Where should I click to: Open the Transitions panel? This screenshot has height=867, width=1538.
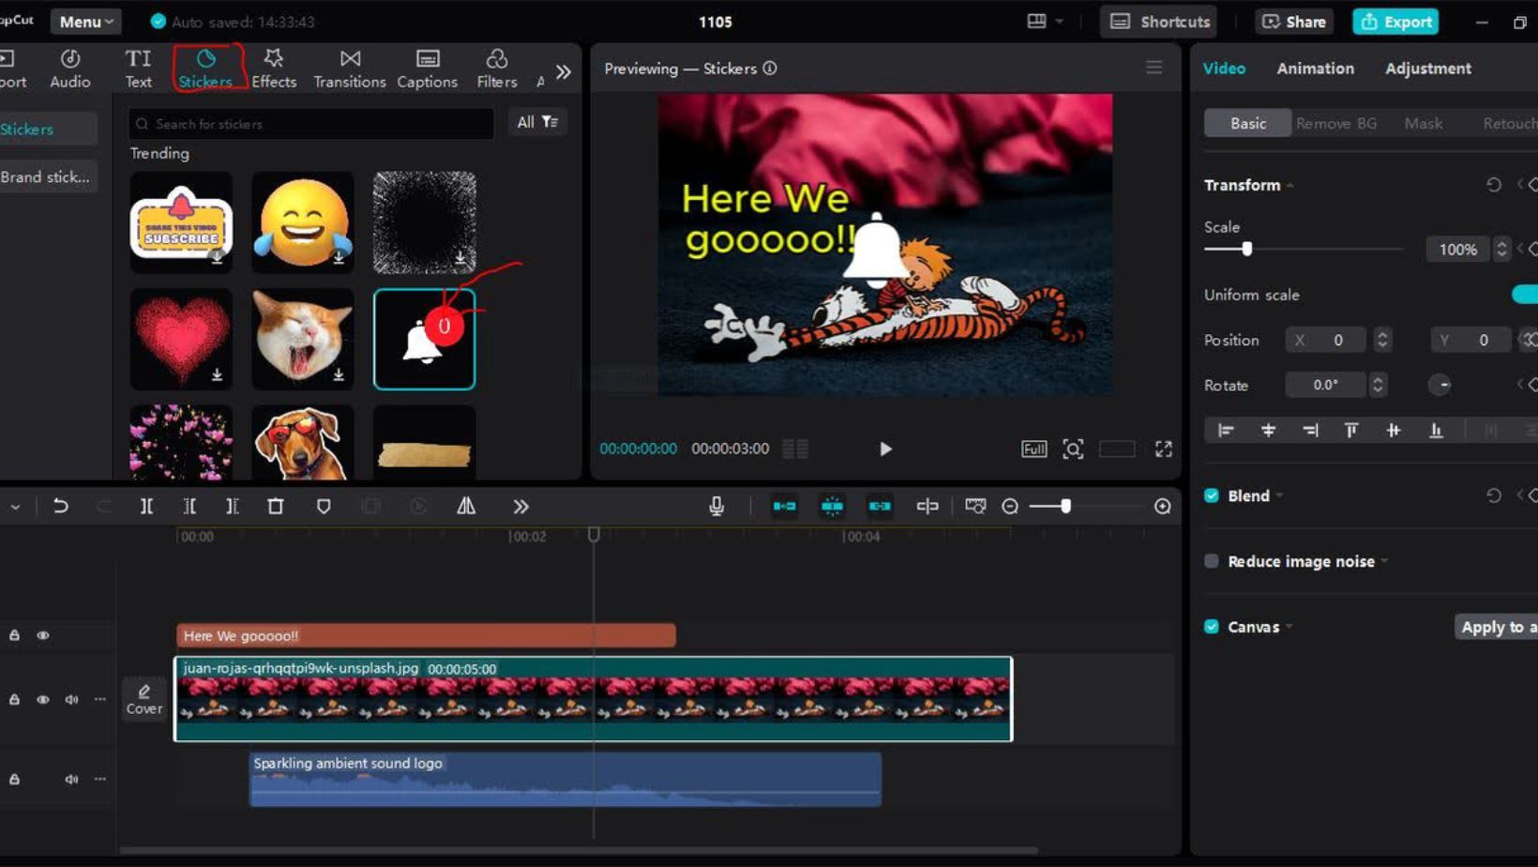(x=350, y=68)
